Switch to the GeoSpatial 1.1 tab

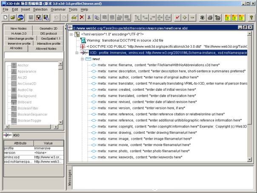pos(51,38)
